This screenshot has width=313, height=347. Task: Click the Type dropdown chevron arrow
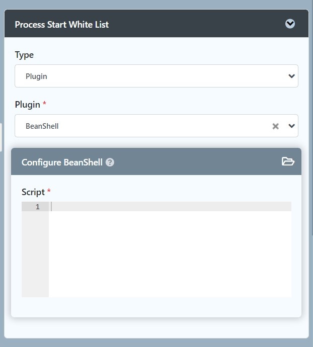291,76
